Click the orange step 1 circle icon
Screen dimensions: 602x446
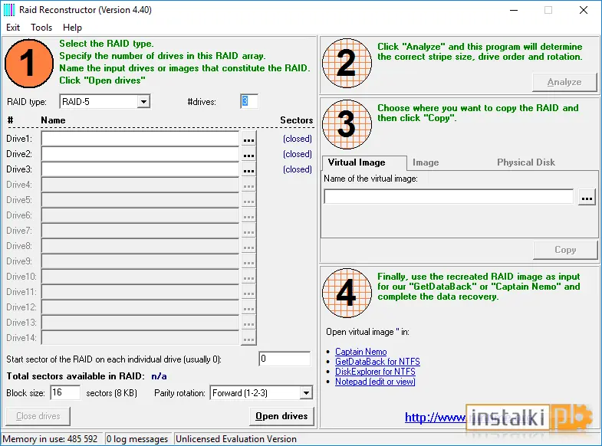29,63
